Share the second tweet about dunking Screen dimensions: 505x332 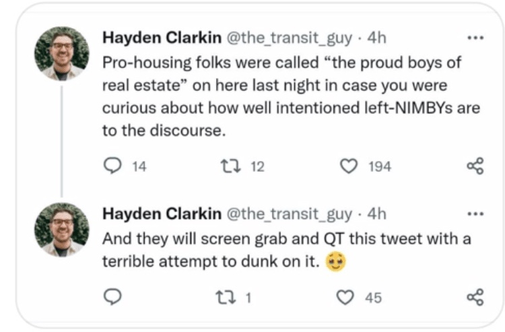coord(475,297)
